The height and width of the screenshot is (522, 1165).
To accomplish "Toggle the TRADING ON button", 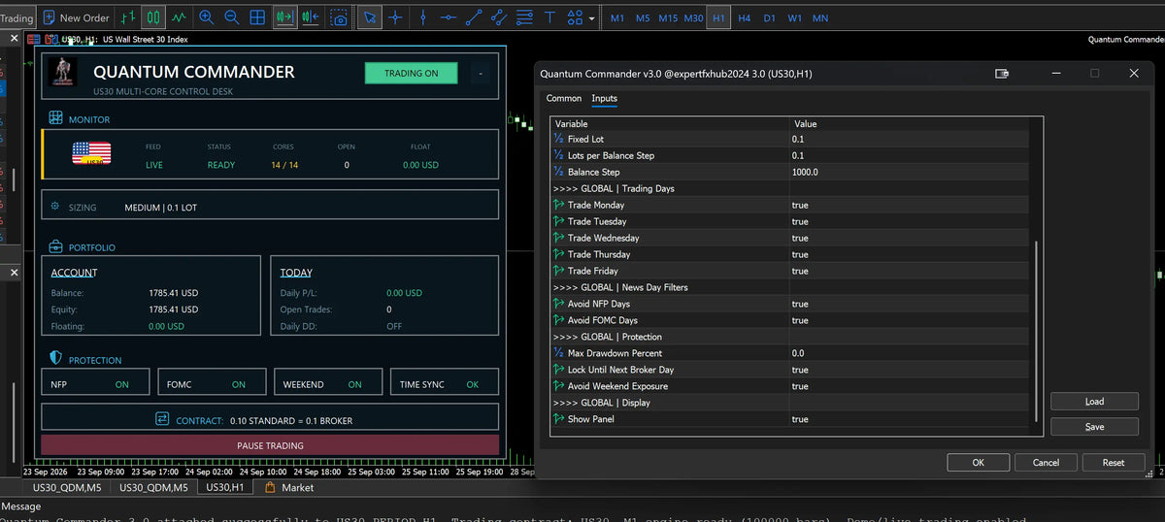I will (x=411, y=73).
